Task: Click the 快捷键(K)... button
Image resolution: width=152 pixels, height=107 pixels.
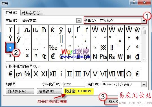Action: 49,91
